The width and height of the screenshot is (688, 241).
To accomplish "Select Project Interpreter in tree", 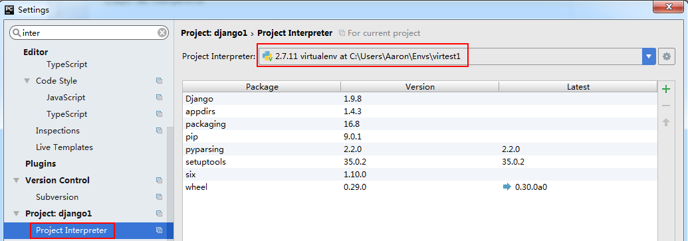I will click(72, 230).
